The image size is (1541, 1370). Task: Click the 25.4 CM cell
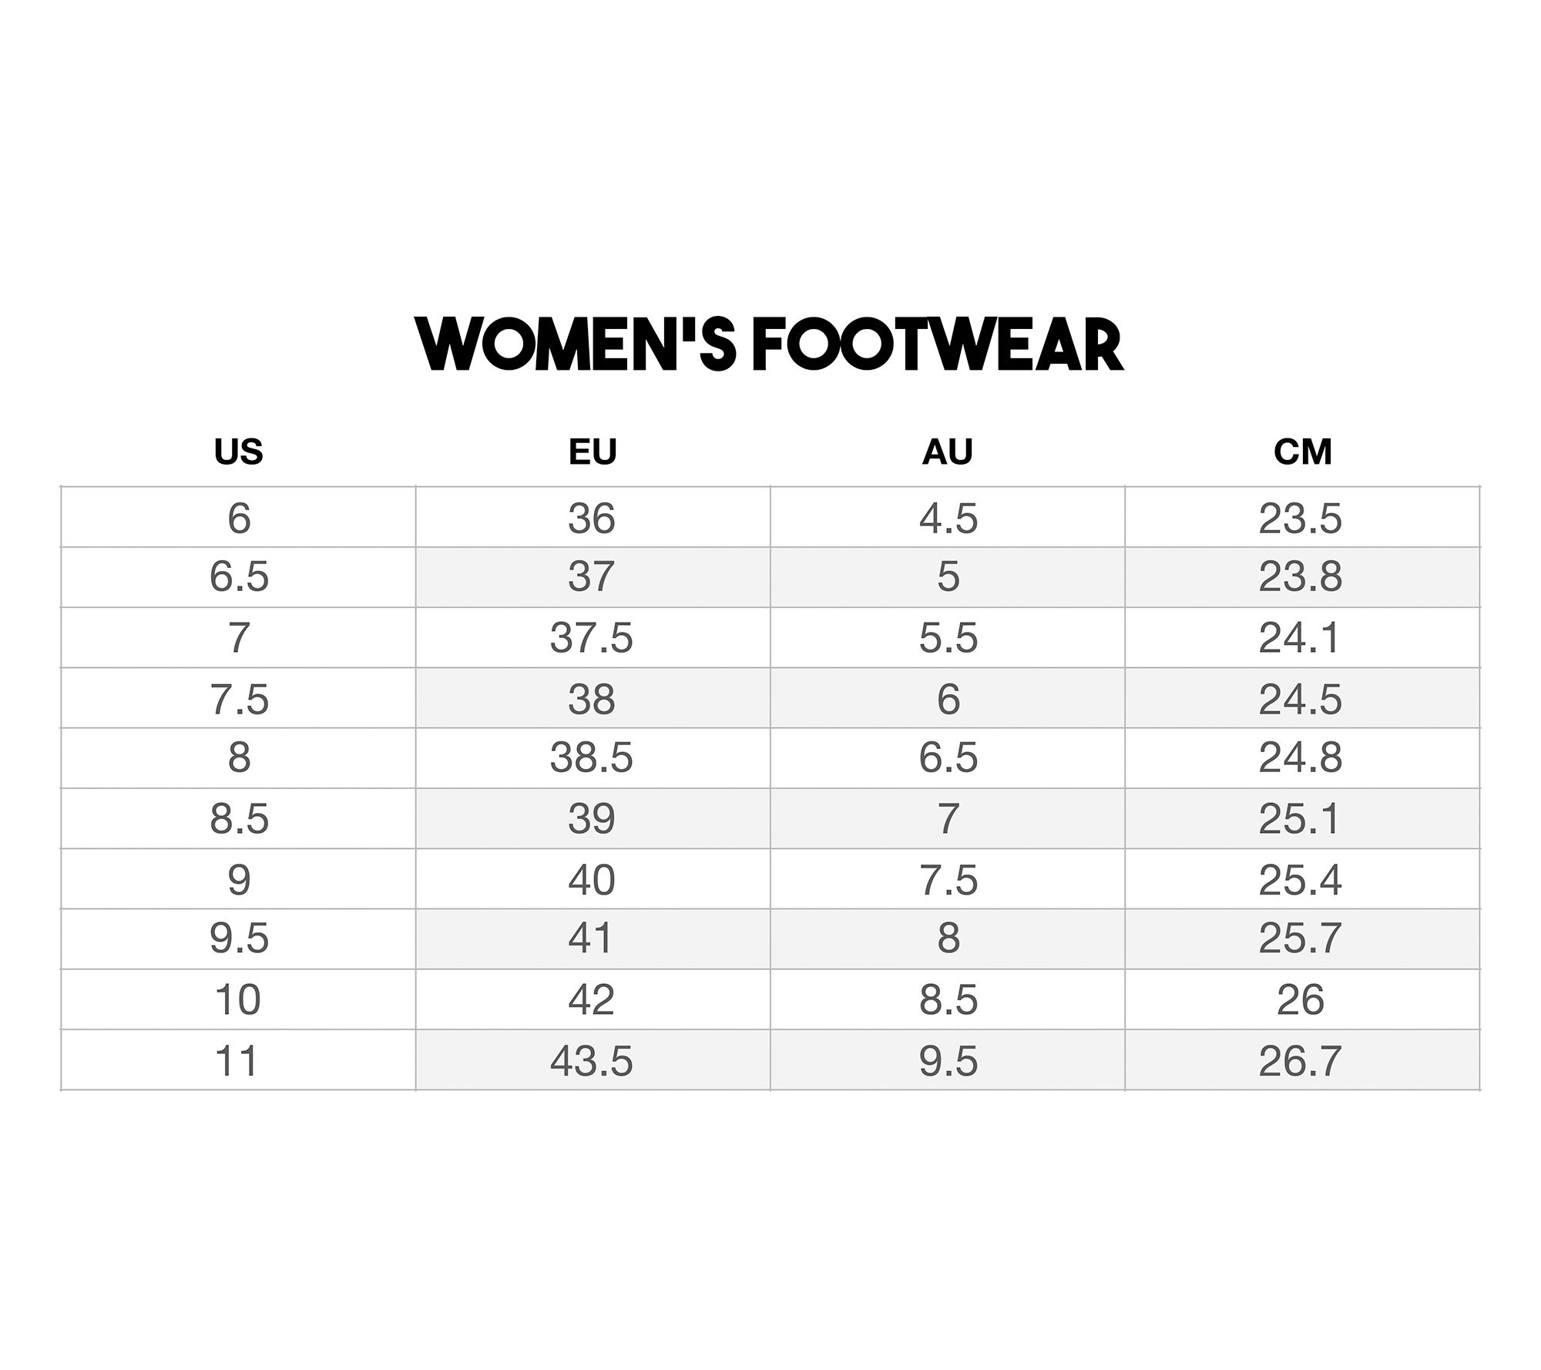coord(1302,879)
